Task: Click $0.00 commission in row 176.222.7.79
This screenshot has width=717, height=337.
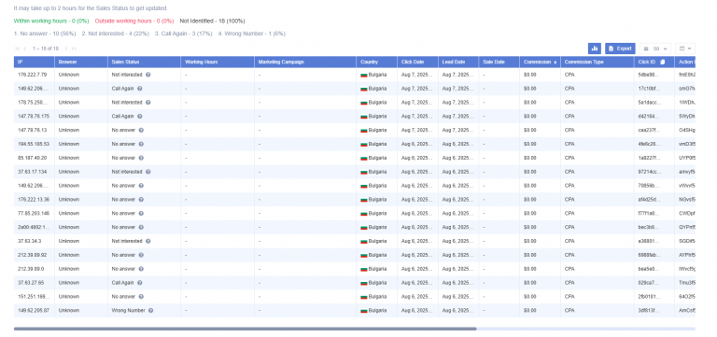Action: coord(529,75)
